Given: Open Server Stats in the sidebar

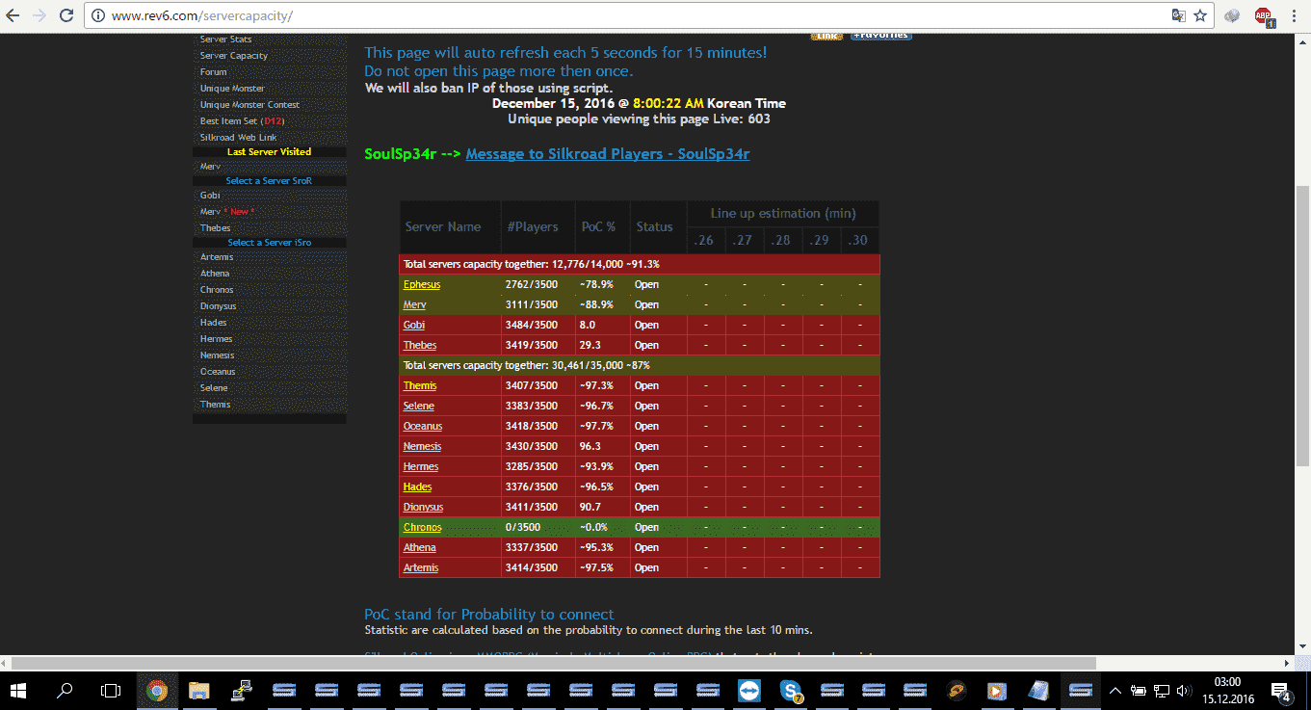Looking at the screenshot, I should 226,39.
